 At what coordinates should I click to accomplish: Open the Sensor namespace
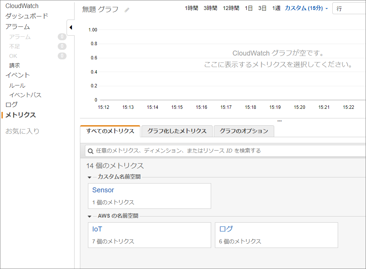point(103,190)
